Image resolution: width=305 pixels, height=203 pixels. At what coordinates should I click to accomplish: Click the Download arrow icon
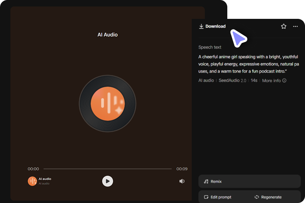click(x=201, y=26)
